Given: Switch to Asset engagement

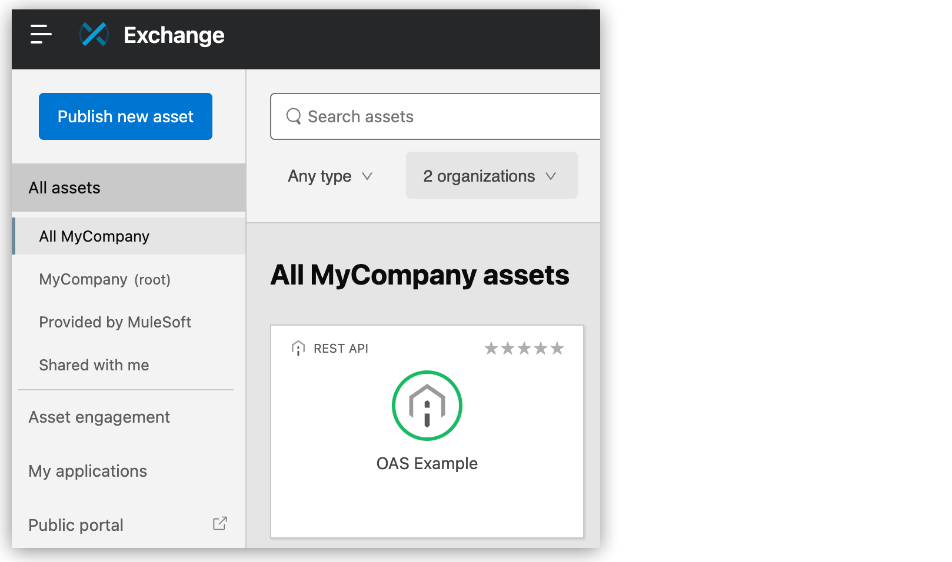Looking at the screenshot, I should (99, 417).
